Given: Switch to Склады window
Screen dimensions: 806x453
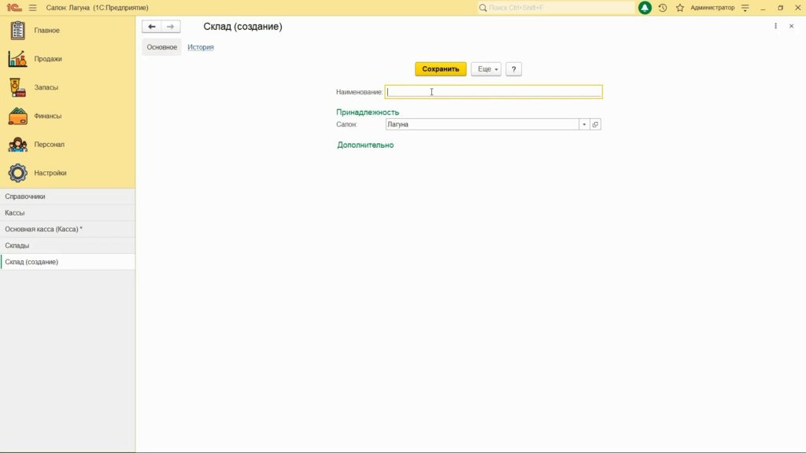Looking at the screenshot, I should pyautogui.click(x=68, y=245).
